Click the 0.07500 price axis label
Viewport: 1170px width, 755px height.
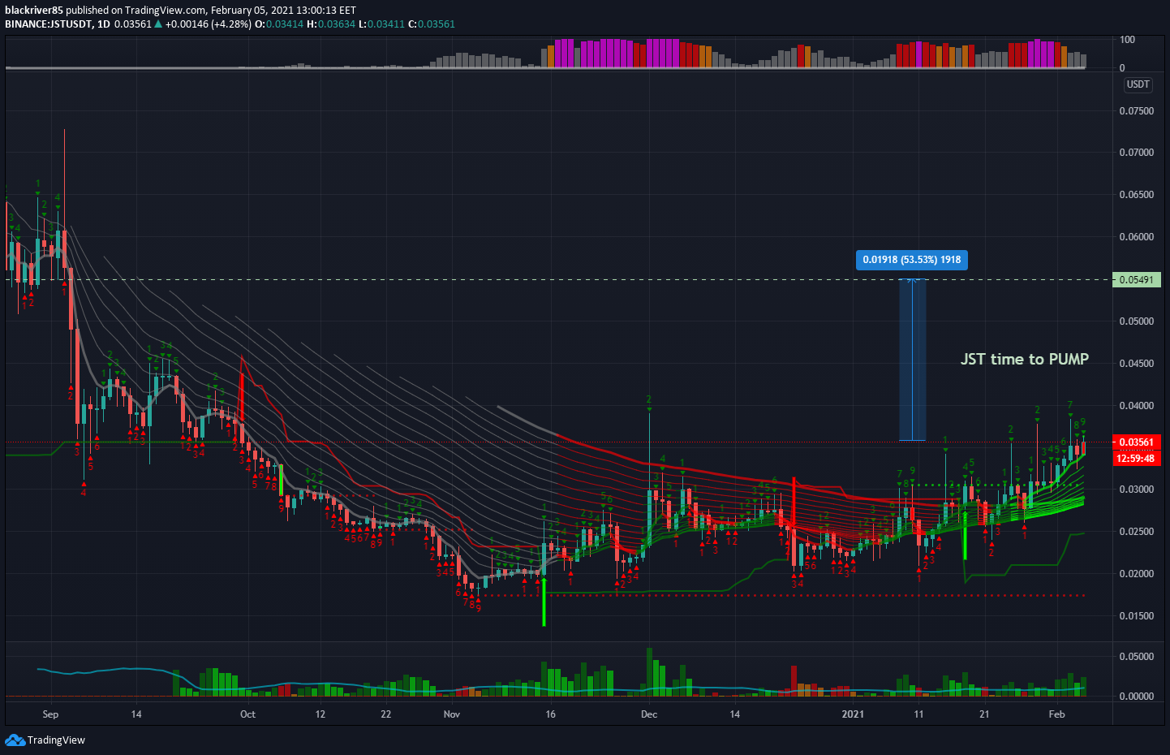(1136, 111)
